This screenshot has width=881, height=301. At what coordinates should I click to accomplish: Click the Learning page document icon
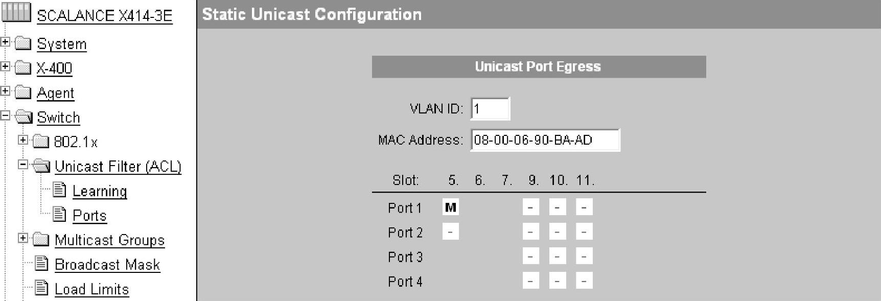click(60, 190)
